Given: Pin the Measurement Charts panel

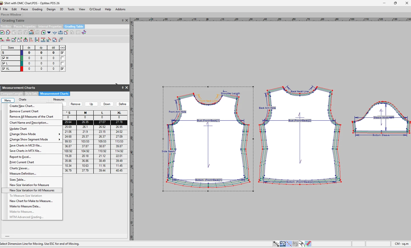Looking at the screenshot, I should point(122,88).
